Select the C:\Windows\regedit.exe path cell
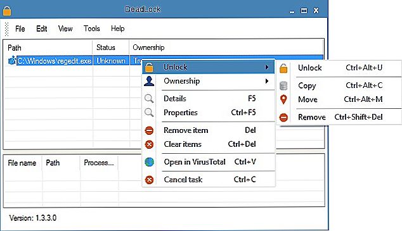This screenshot has width=402, height=231. [x=54, y=61]
